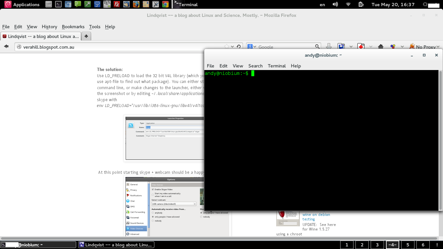Open terminal window File menu
443x249 pixels.
[210, 66]
